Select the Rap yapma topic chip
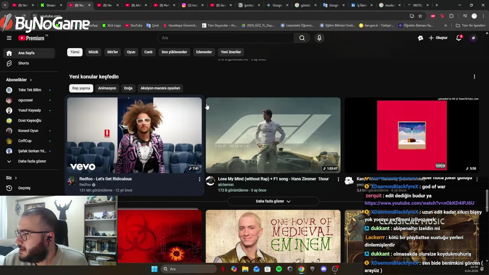489x275 pixels. pos(81,88)
